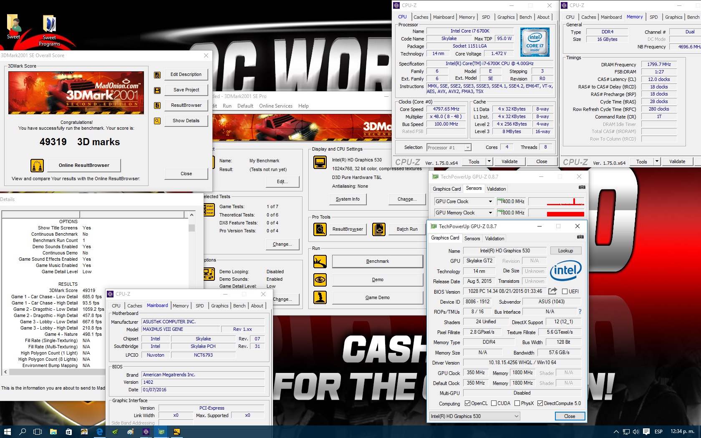Screen dimensions: 701x438
Task: Click the Edit... button for project name
Action: (282, 182)
